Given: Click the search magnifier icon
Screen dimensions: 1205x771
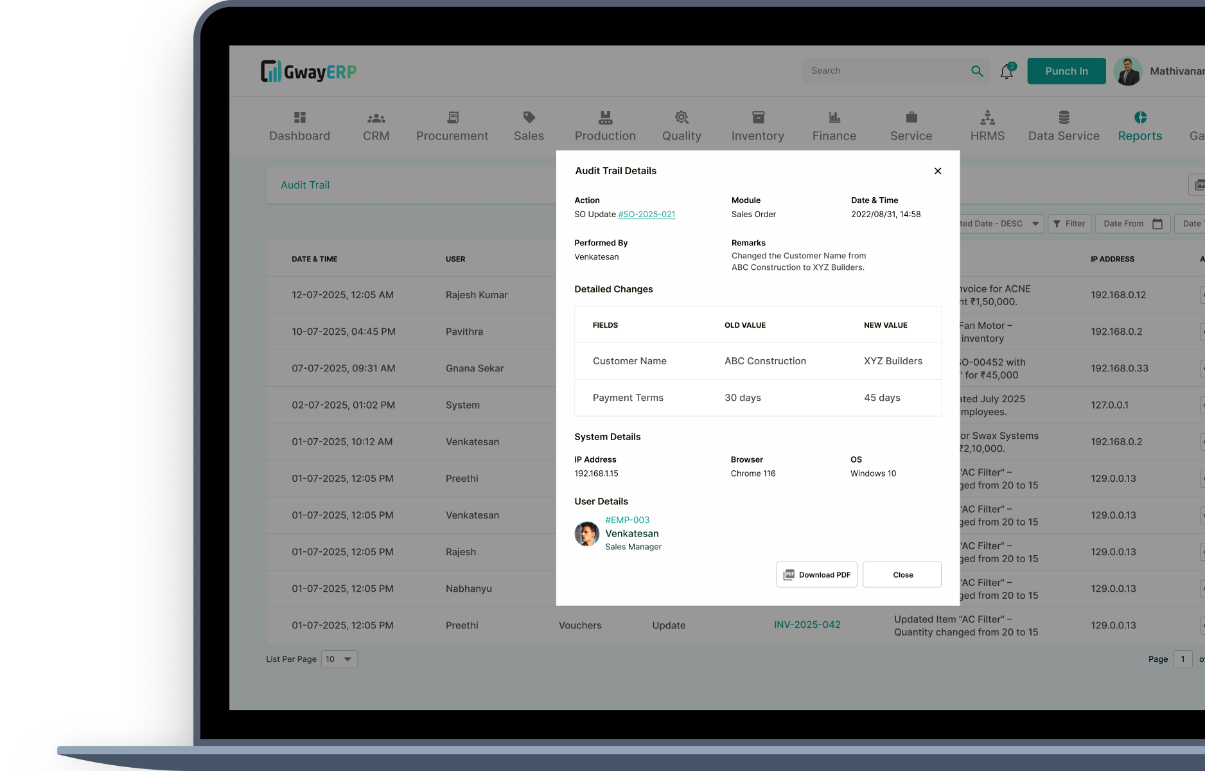Looking at the screenshot, I should tap(977, 71).
